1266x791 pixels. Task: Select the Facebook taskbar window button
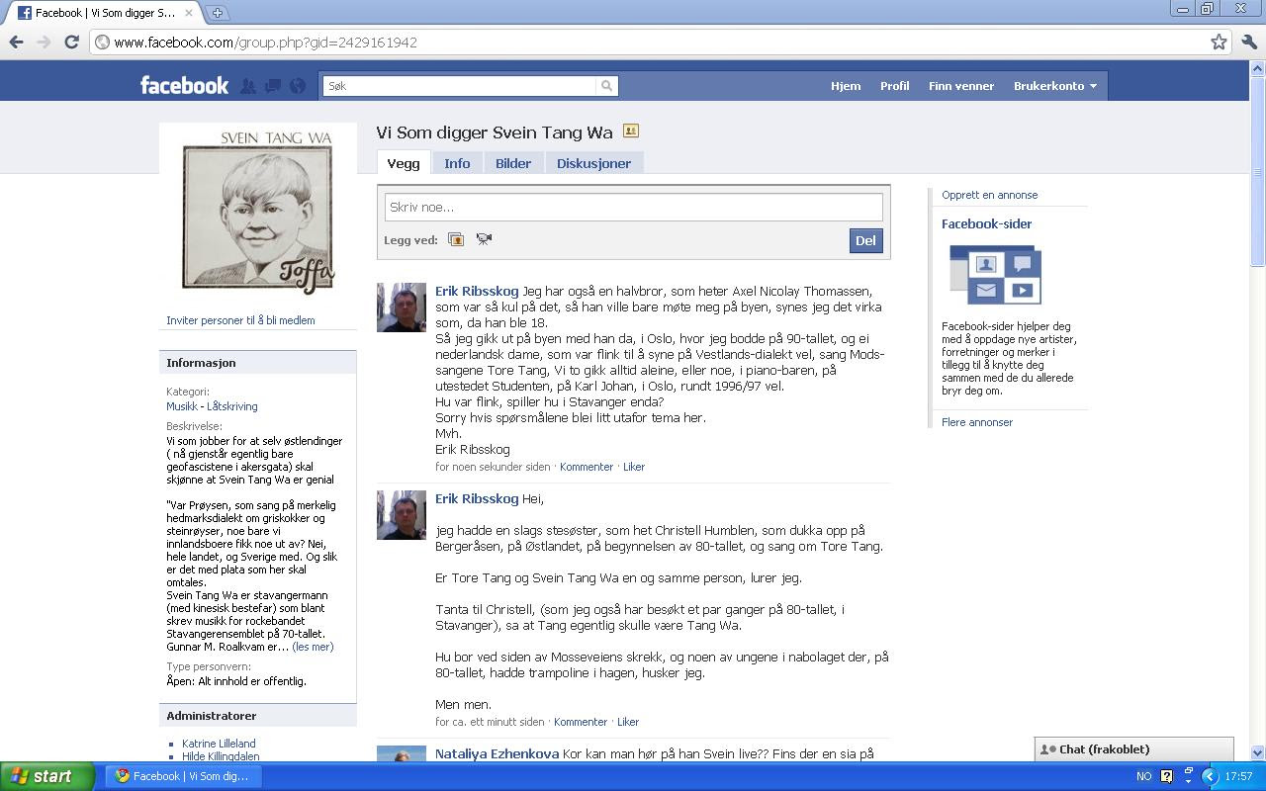(x=184, y=776)
